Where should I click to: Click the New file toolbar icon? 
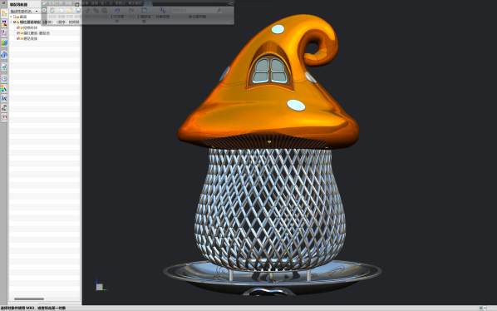(62, 11)
